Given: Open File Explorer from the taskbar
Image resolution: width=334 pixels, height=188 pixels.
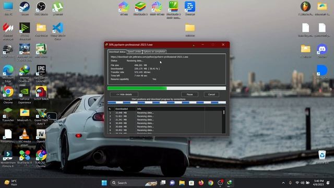Looking at the screenshot, I should [x=182, y=183].
